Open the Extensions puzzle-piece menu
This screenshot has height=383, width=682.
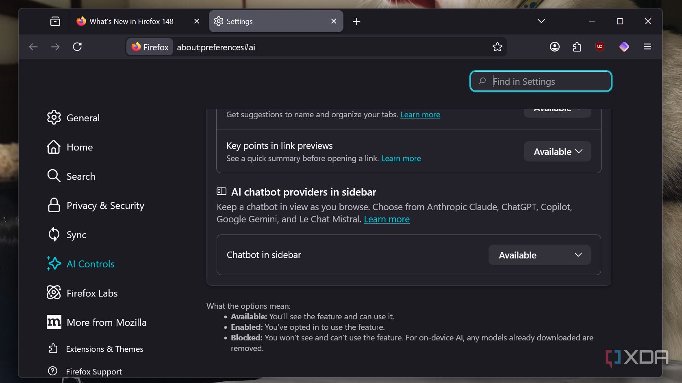tap(577, 47)
